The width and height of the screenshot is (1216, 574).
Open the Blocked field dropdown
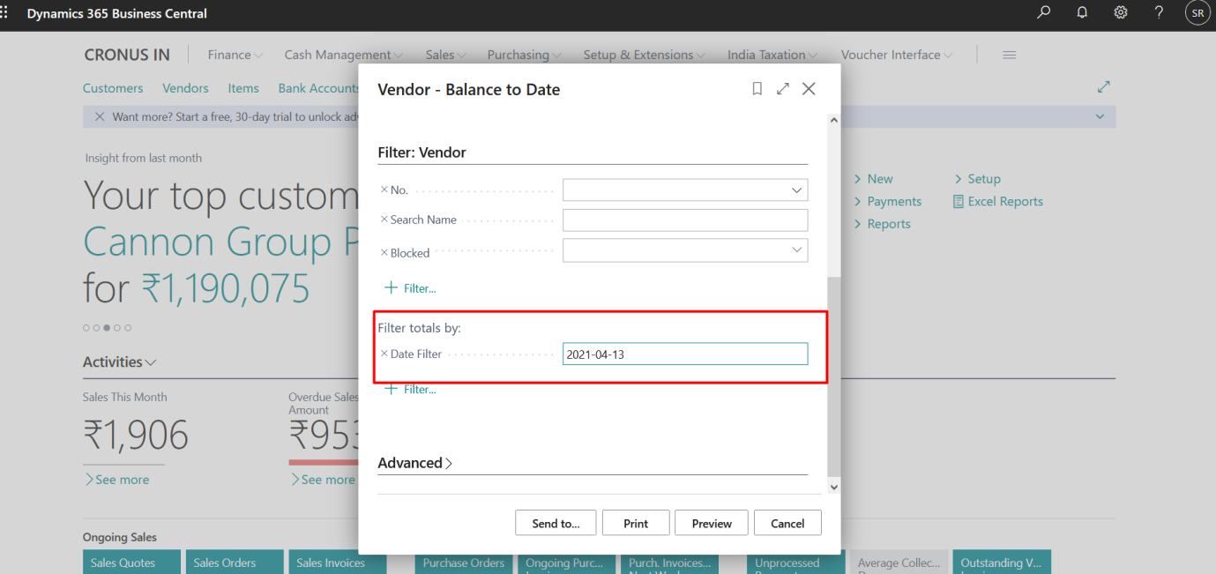click(x=797, y=250)
